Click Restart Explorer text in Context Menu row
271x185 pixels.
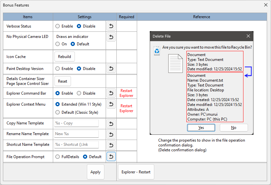126,108
